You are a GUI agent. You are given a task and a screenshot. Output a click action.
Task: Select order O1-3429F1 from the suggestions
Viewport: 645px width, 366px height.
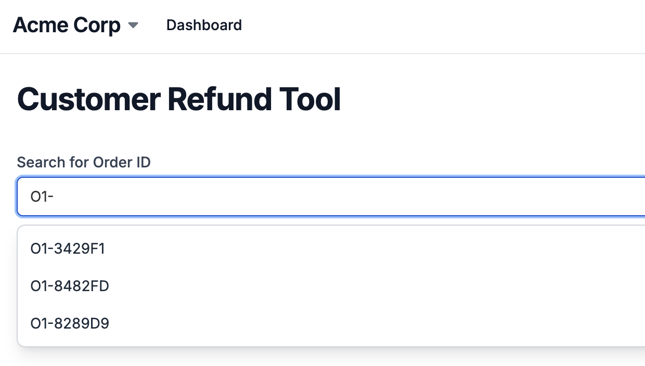tap(68, 249)
